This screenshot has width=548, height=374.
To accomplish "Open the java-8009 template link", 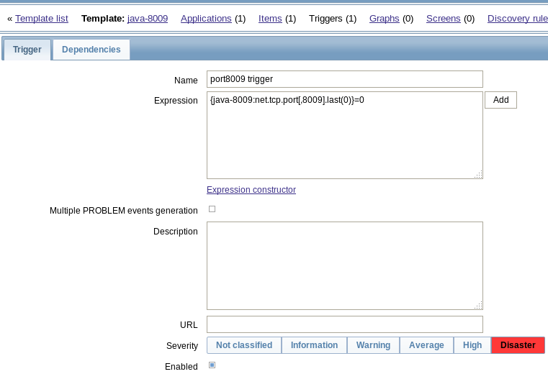I will 148,19.
